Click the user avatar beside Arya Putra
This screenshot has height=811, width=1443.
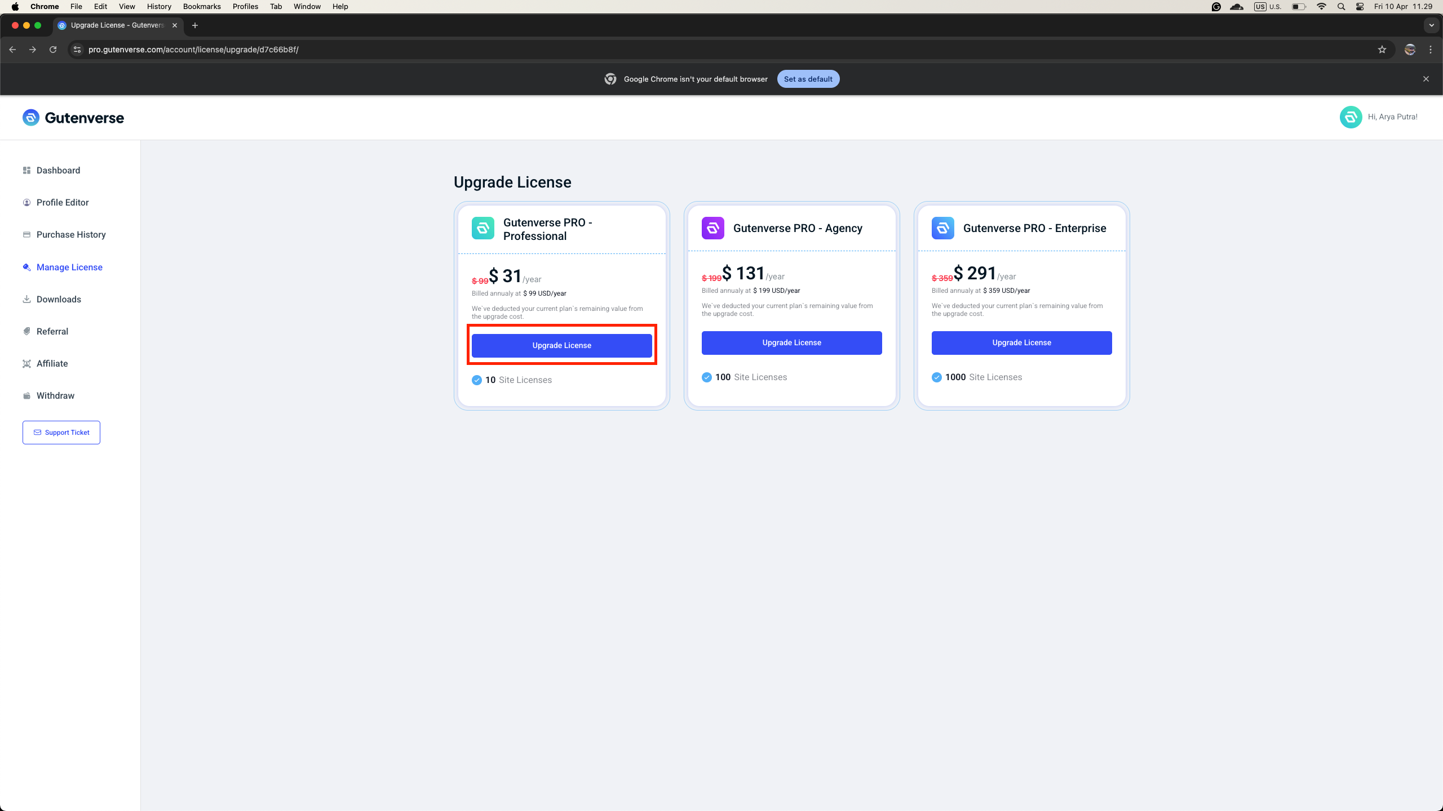(x=1351, y=117)
